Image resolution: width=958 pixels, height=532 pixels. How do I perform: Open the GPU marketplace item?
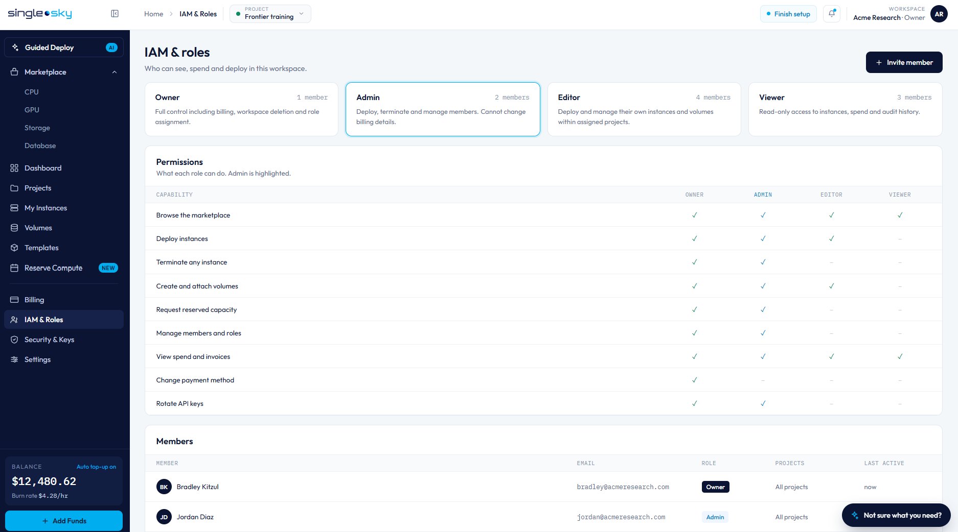pyautogui.click(x=32, y=110)
